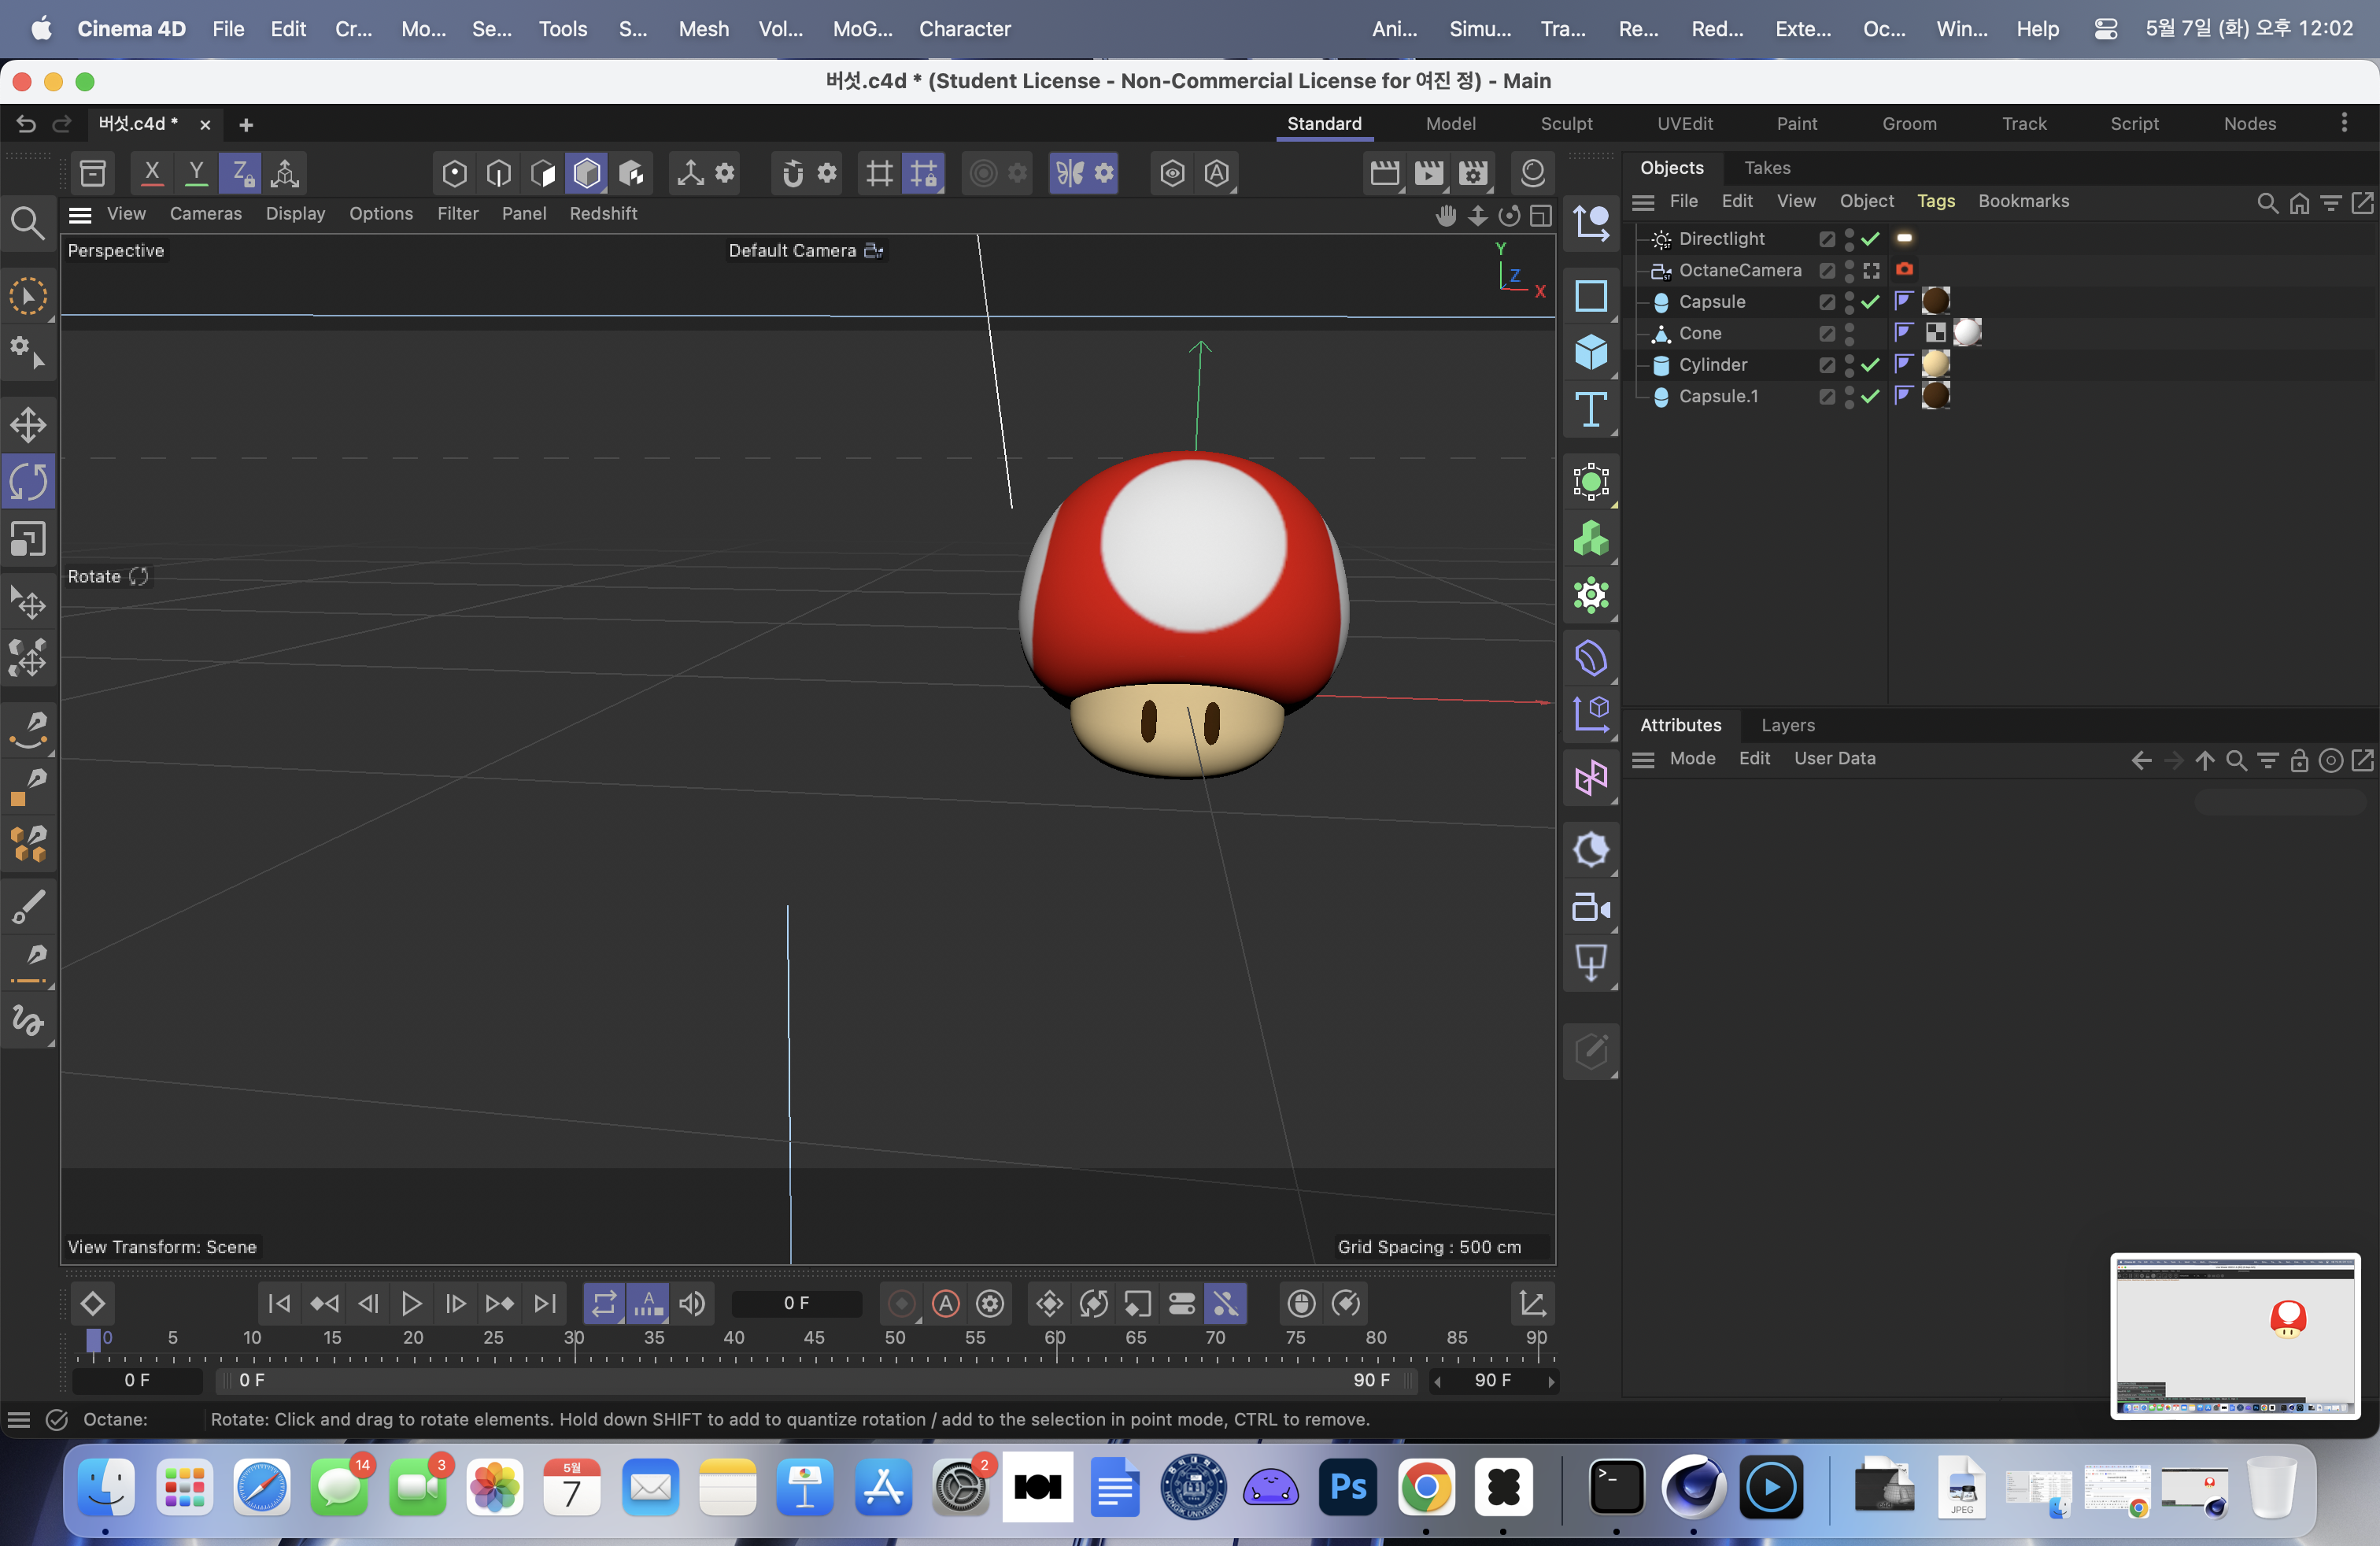Image resolution: width=2380 pixels, height=1546 pixels.
Task: Click User Data in Attributes menu
Action: (x=1834, y=759)
